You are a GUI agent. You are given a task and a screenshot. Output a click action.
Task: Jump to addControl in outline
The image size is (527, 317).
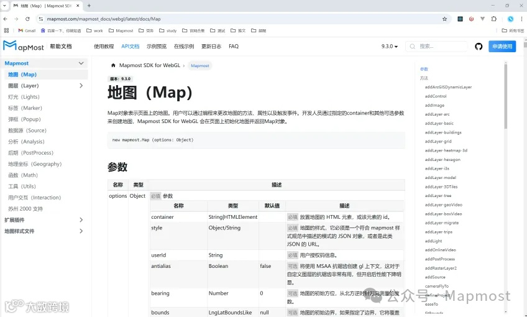point(436,96)
